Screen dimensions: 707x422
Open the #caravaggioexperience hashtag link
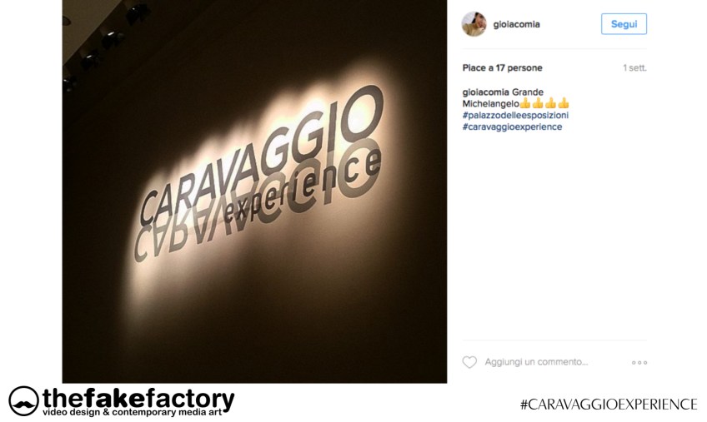(x=512, y=127)
